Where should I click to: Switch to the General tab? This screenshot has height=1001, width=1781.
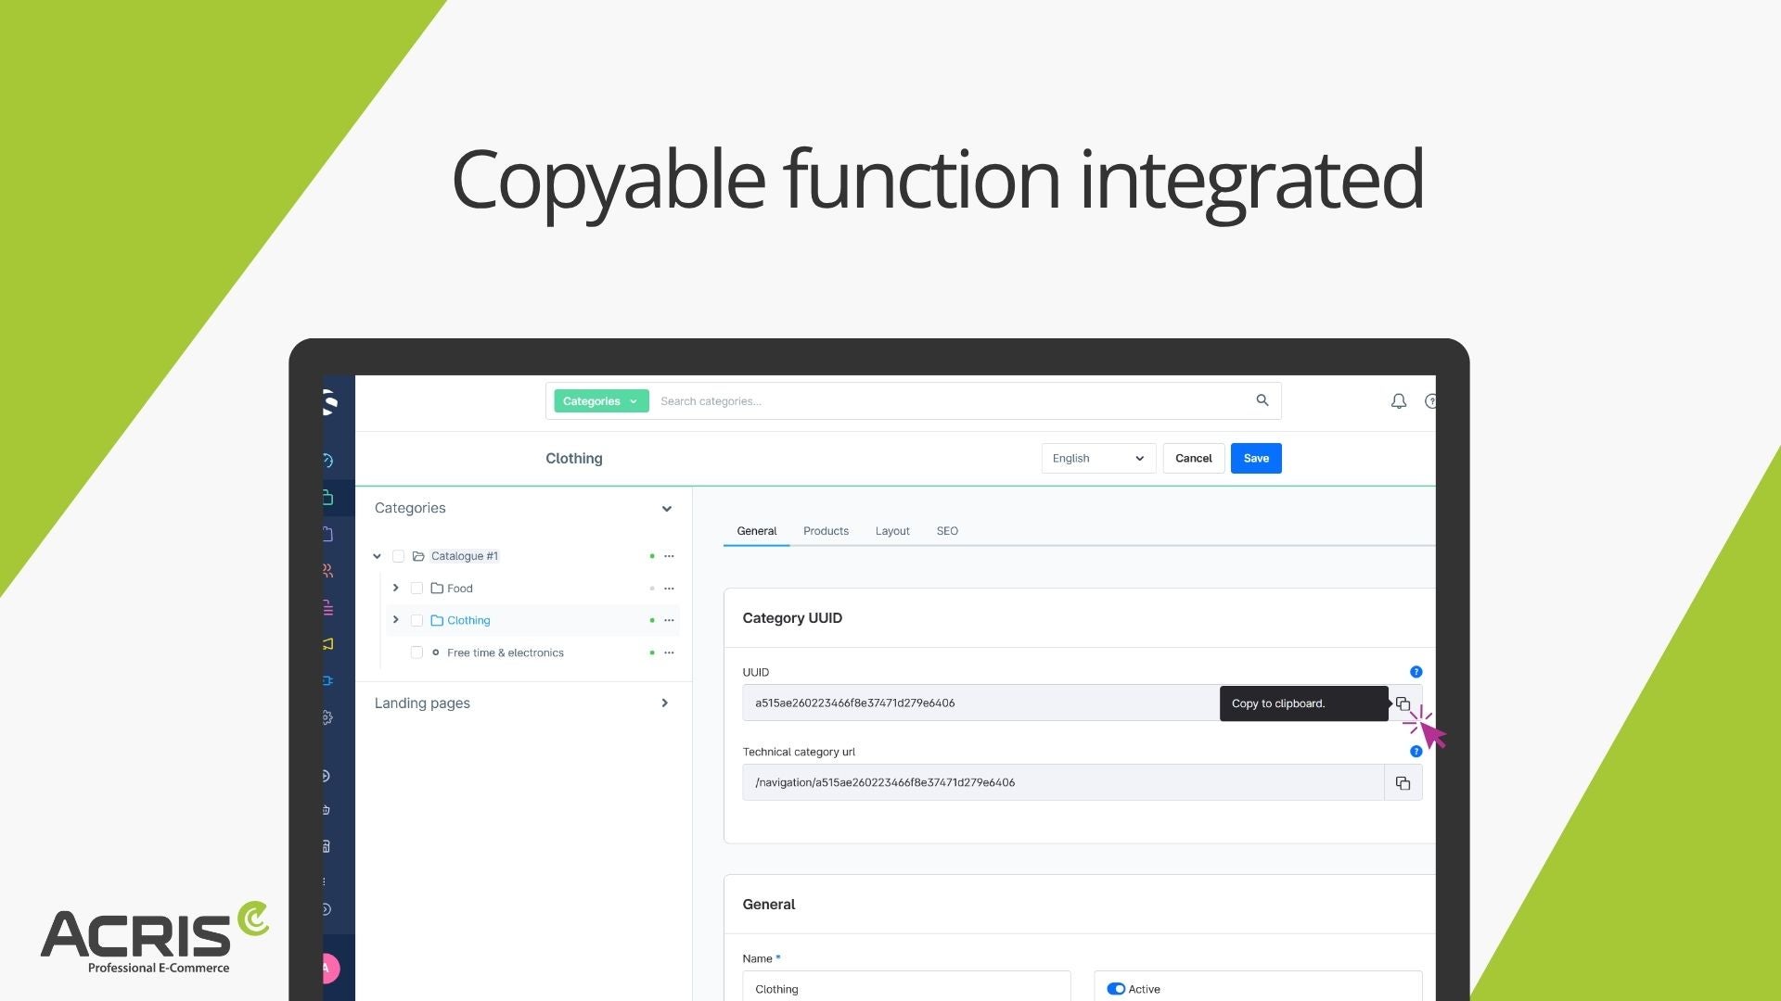click(756, 531)
